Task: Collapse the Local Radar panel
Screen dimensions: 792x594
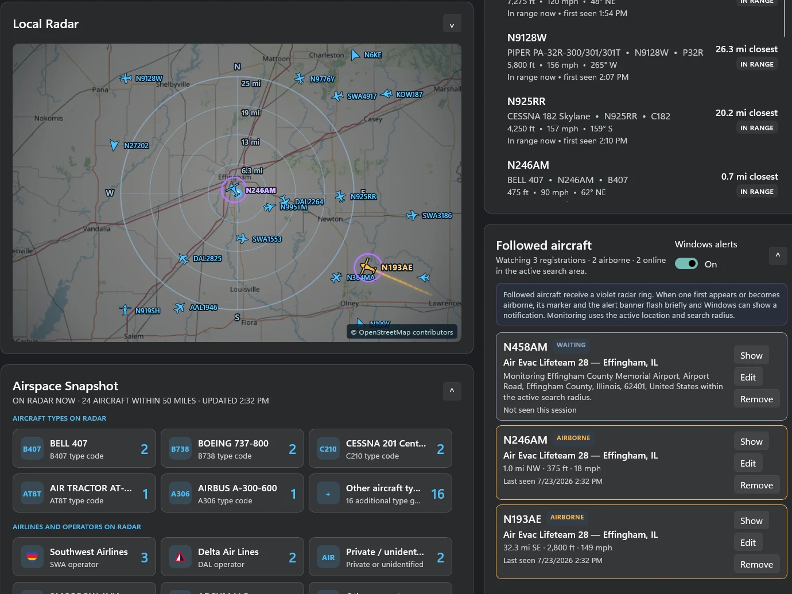Action: pos(452,24)
